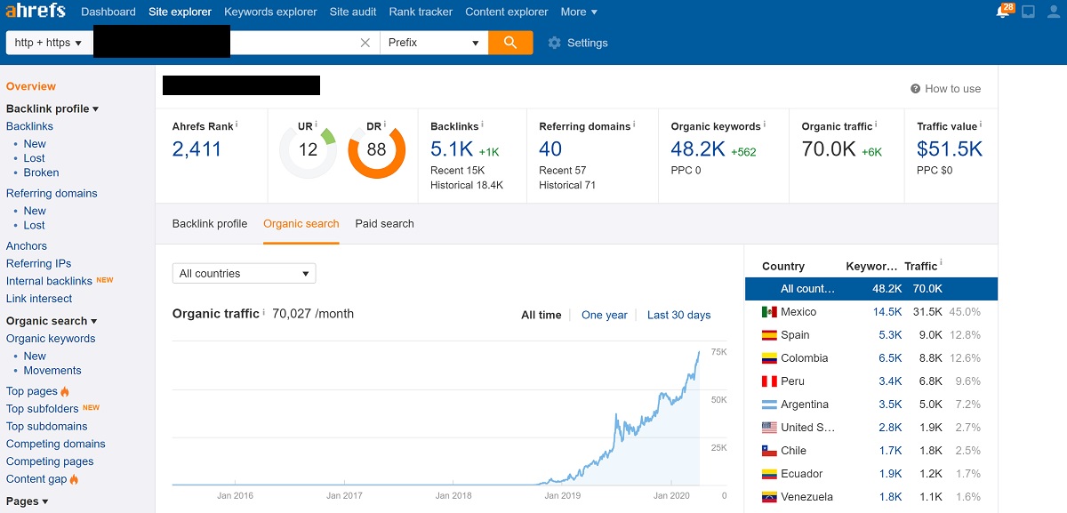This screenshot has width=1067, height=513.
Task: Click the info icon next to Organic keywords
Action: click(x=765, y=124)
